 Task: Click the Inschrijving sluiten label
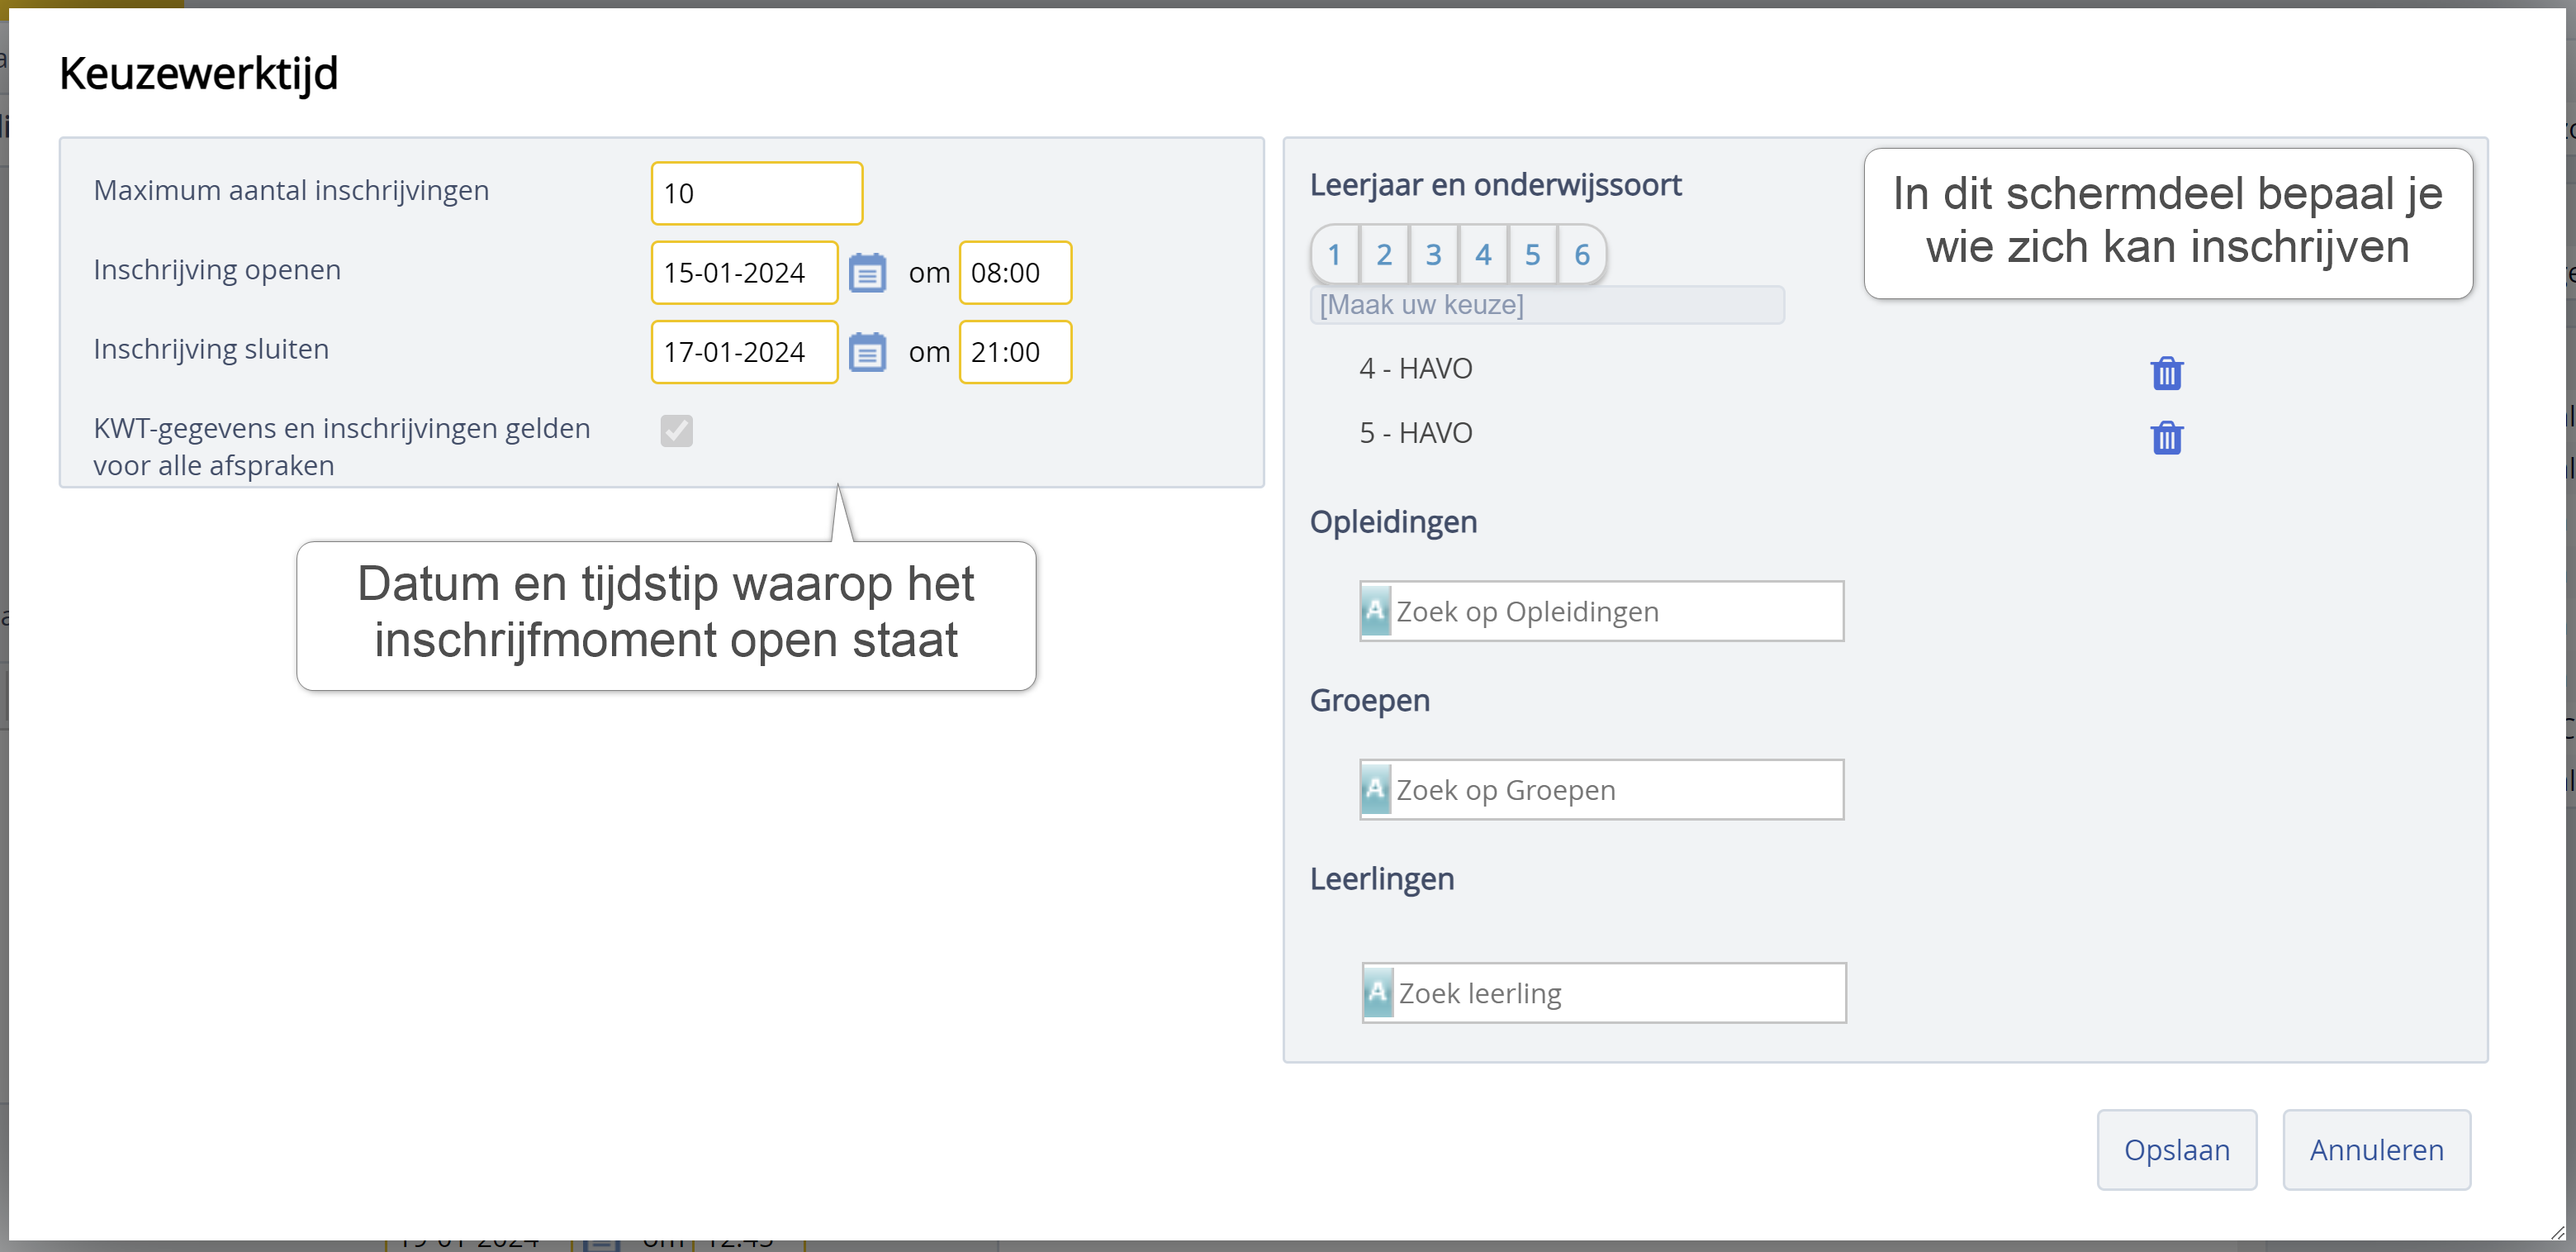coord(211,348)
